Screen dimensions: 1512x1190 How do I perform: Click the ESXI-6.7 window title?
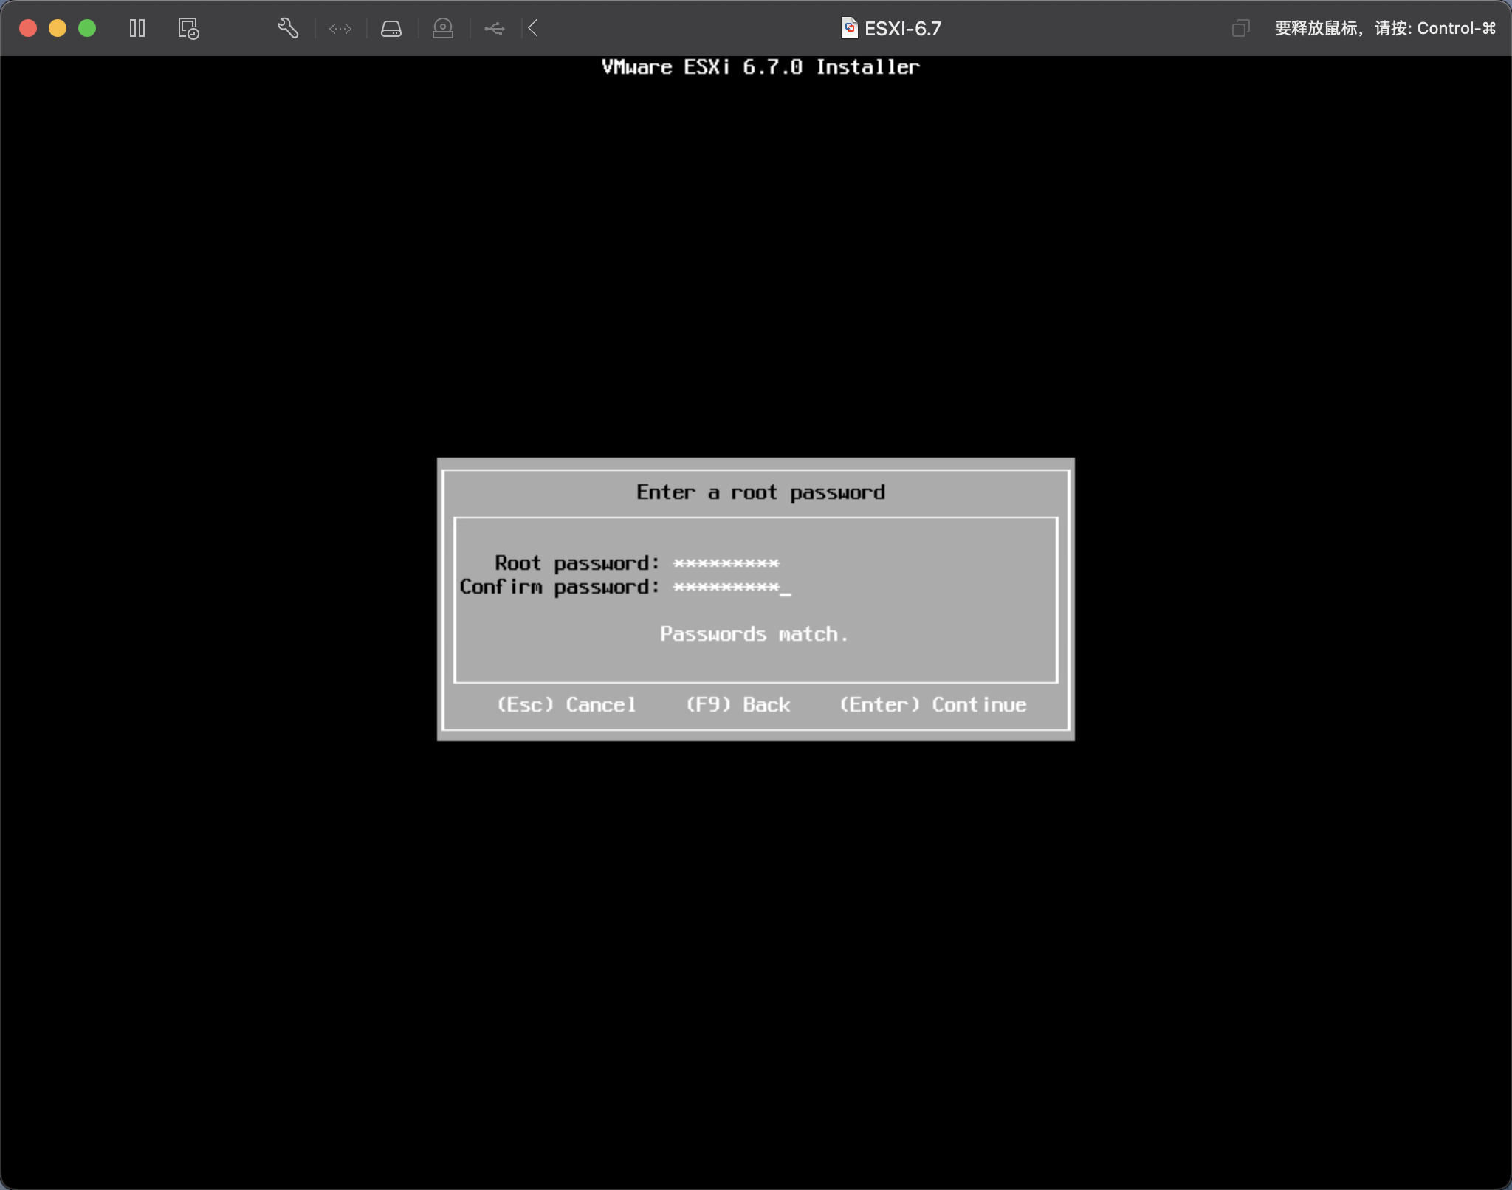[902, 29]
